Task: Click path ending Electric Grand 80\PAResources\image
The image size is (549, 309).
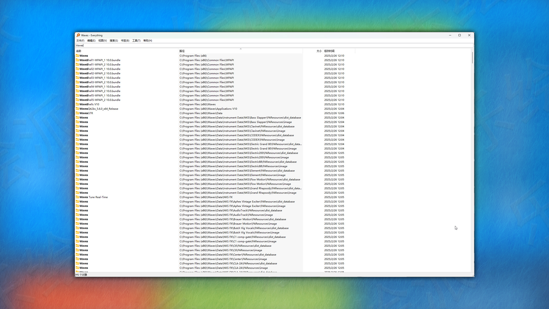Action: 238,148
